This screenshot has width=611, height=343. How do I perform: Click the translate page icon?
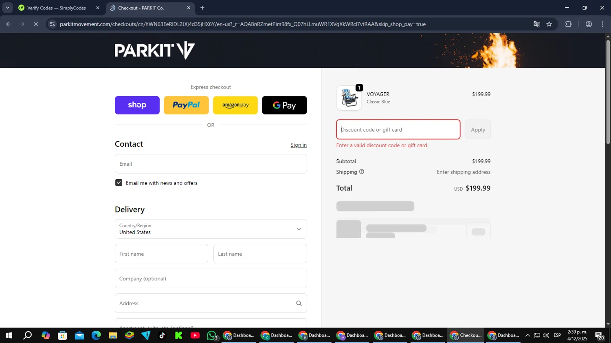(537, 24)
